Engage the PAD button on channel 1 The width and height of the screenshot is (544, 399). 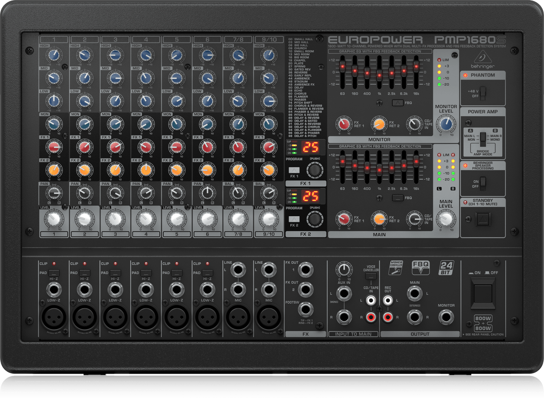[x=54, y=272]
